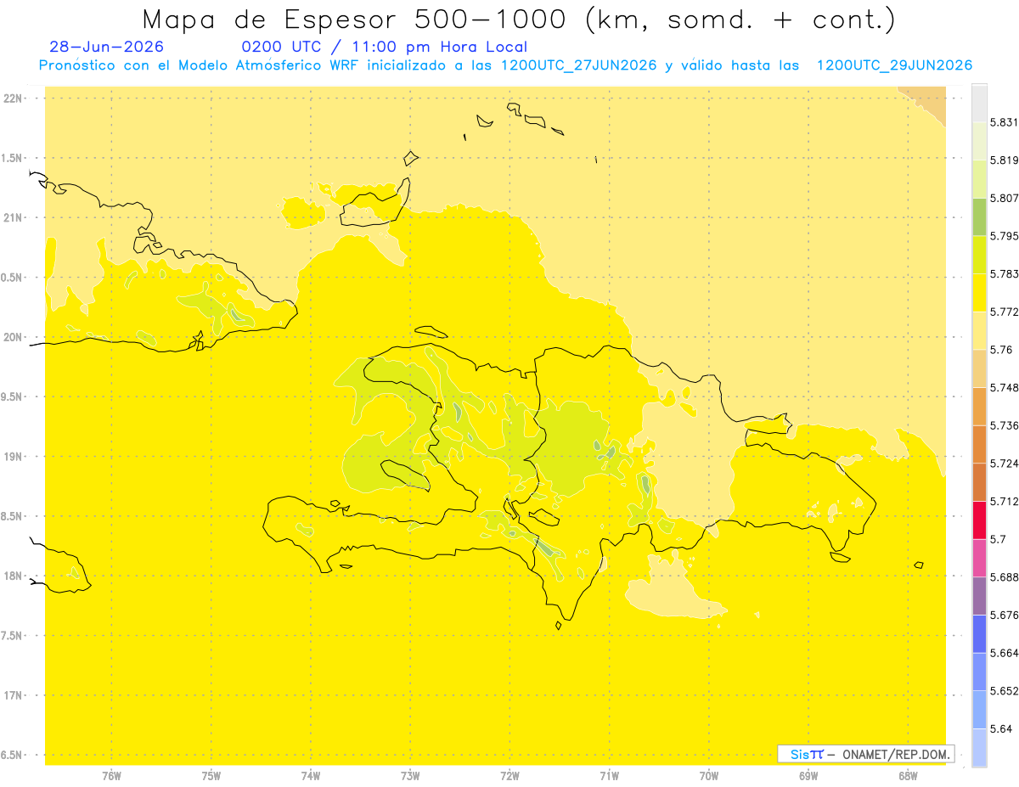Click the legend value 5.748
Viewport: 1019px width, 787px height.
1004,387
